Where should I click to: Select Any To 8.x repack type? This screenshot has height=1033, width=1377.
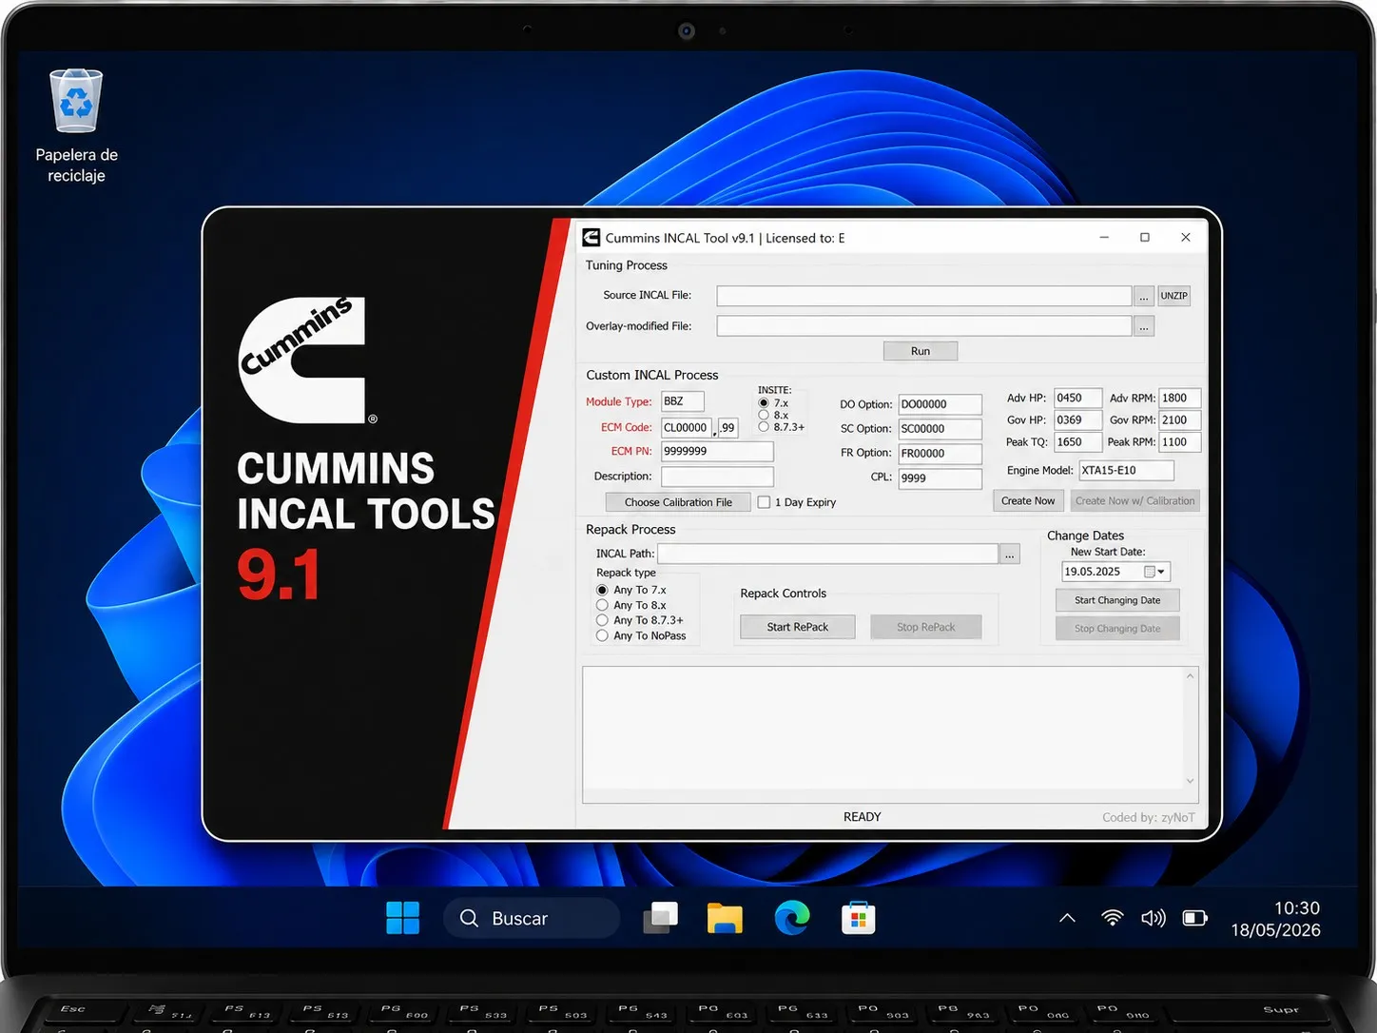click(602, 605)
